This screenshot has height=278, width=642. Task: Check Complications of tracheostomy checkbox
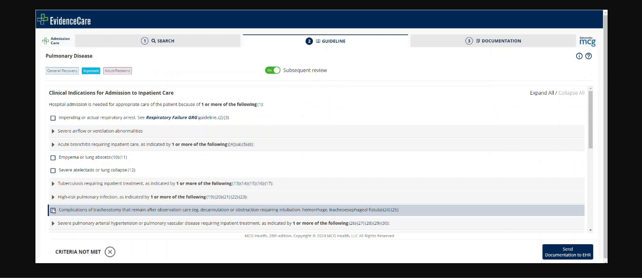[x=53, y=210]
